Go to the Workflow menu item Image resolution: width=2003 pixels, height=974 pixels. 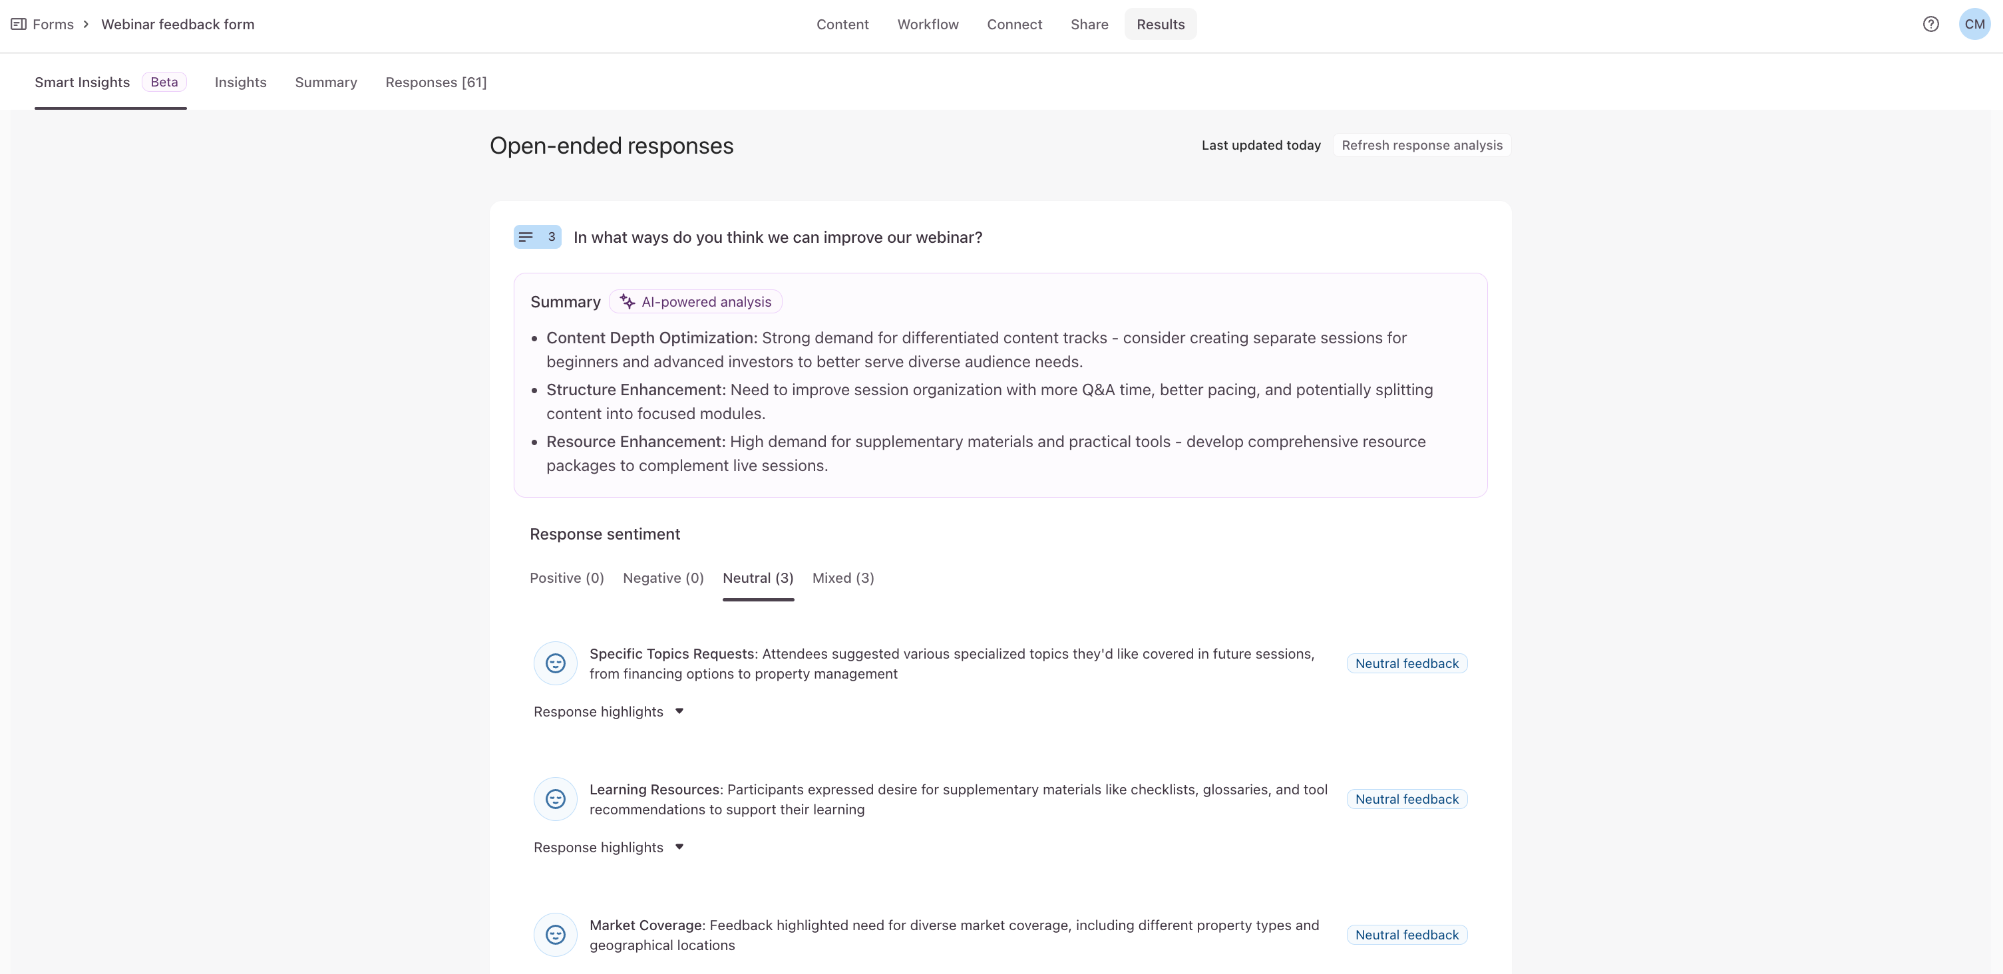[928, 24]
